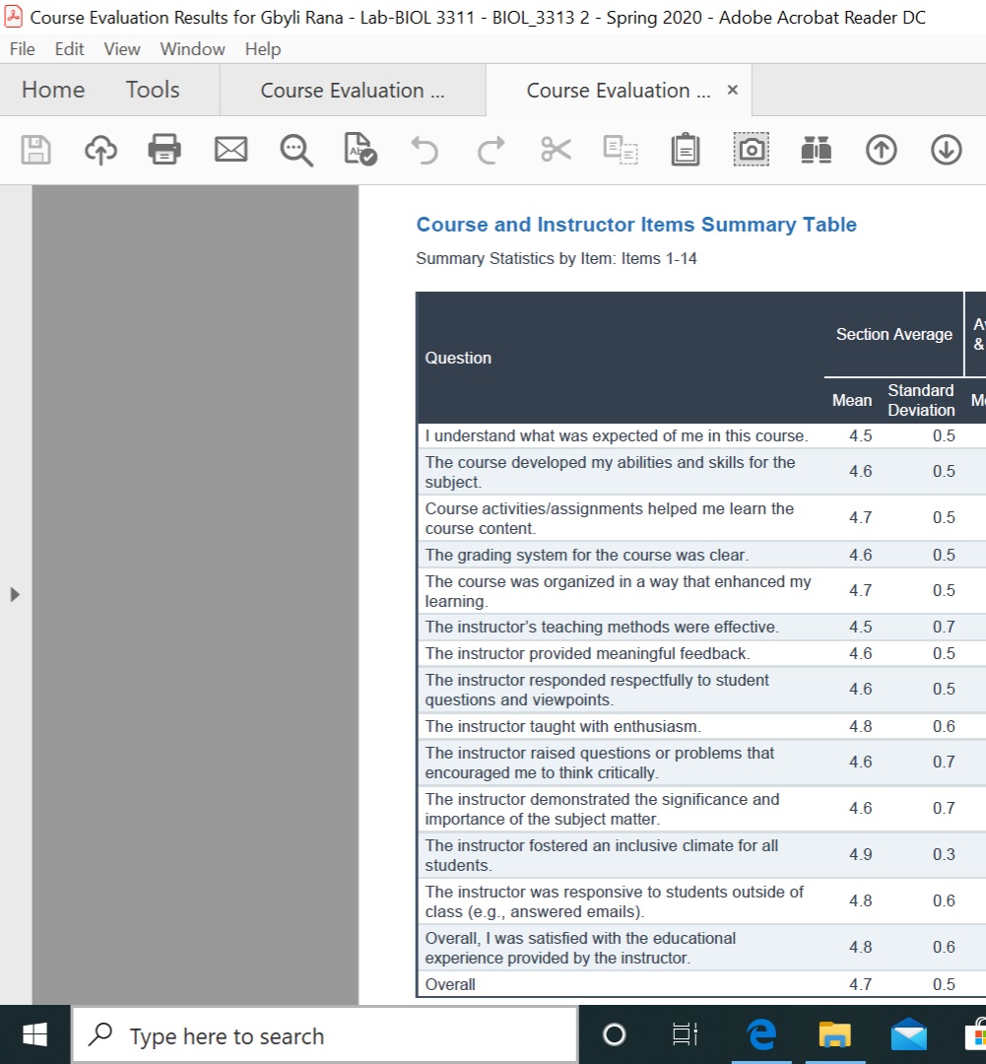This screenshot has width=986, height=1064.
Task: Click 'The instructor's teaching methods were effective'
Action: (x=601, y=627)
